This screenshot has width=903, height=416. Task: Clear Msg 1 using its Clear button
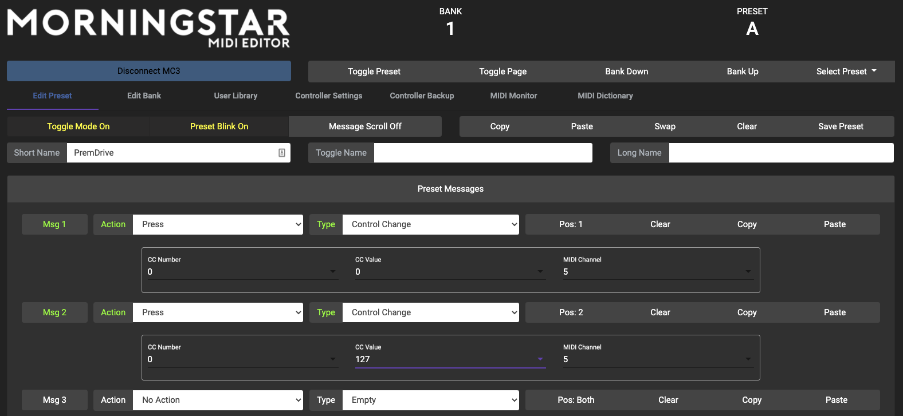660,224
